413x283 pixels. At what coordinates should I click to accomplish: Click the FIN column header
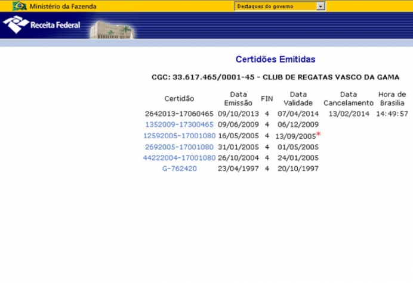(267, 99)
